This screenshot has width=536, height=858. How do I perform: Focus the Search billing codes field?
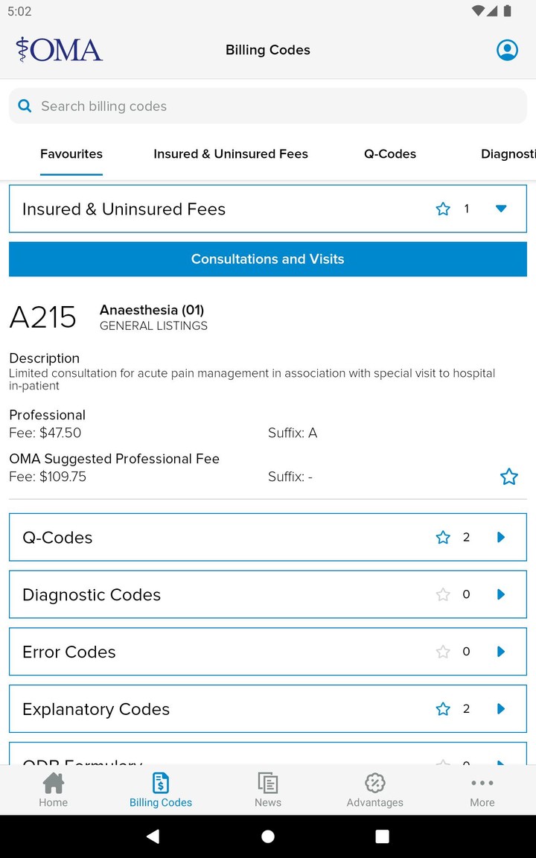(x=275, y=107)
